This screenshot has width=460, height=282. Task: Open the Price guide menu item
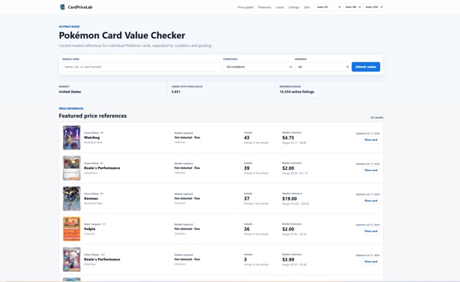[245, 7]
